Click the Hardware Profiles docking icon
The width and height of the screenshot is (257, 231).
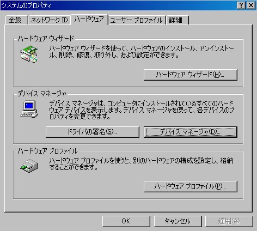tap(29, 166)
